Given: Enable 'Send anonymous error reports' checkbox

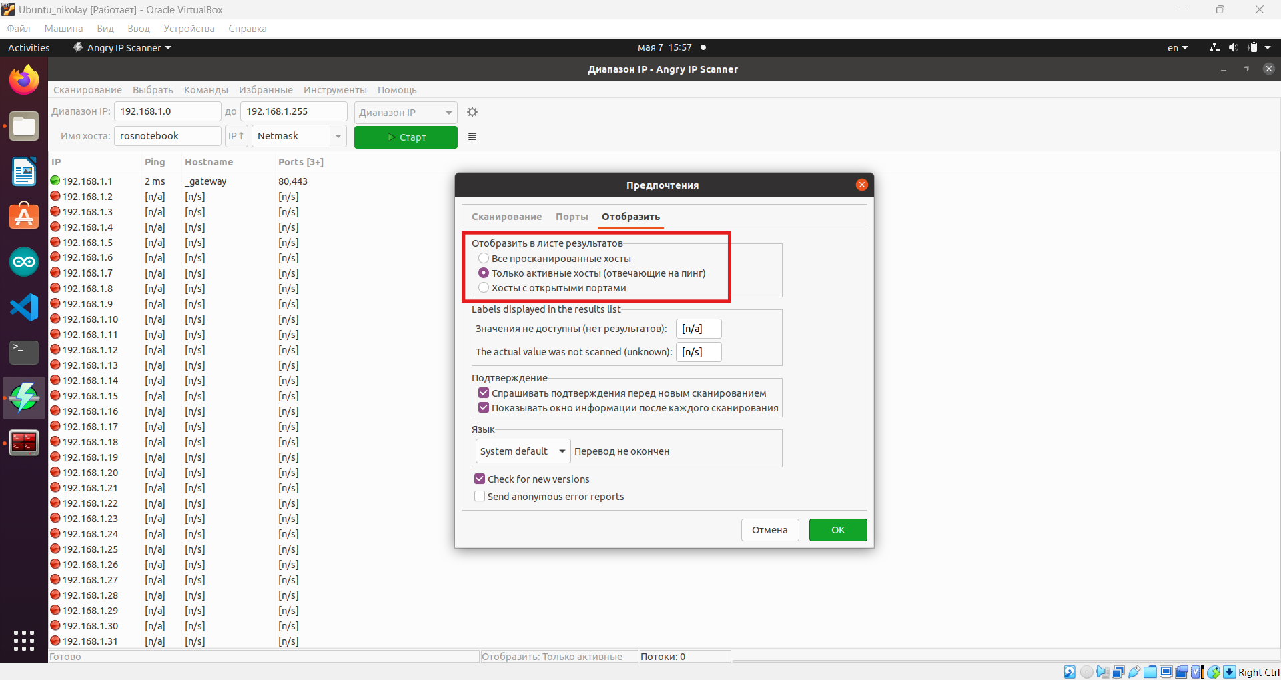Looking at the screenshot, I should coord(480,497).
